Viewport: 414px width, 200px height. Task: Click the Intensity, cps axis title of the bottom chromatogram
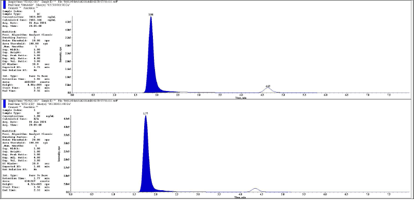pos(59,154)
